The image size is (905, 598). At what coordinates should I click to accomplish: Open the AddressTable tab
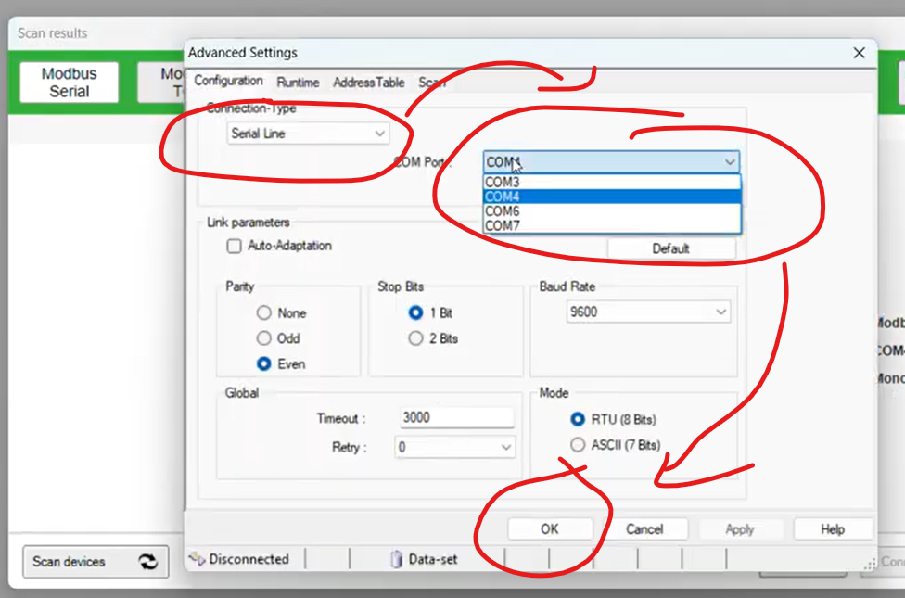[x=368, y=83]
